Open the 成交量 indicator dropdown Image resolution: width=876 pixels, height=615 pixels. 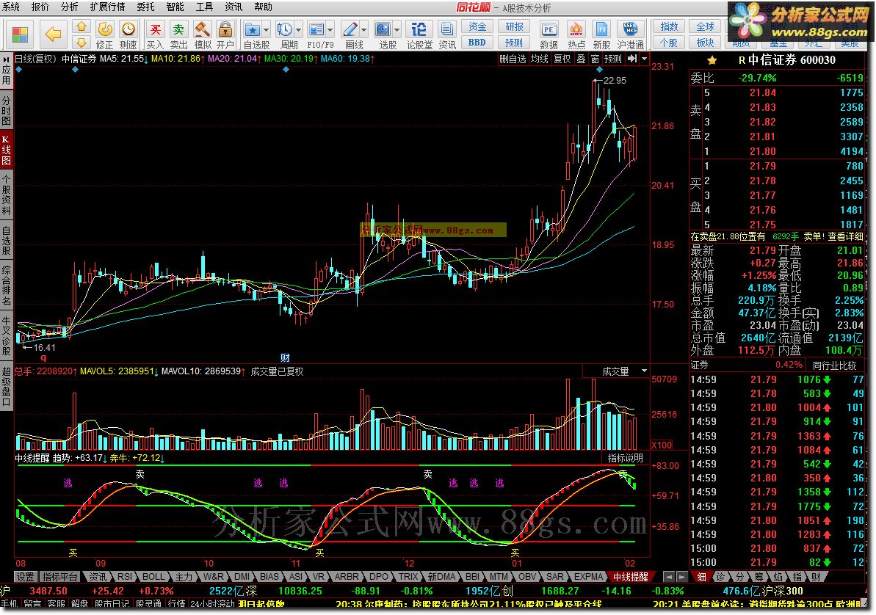[x=644, y=371]
